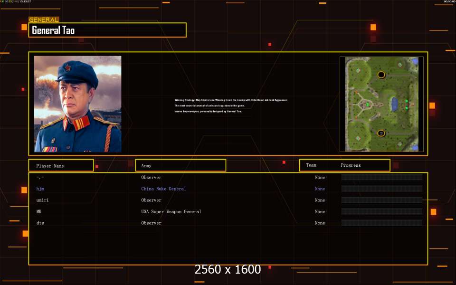
Task: Click the team value None for MK
Action: (320, 211)
